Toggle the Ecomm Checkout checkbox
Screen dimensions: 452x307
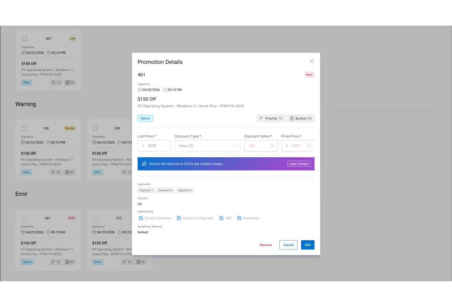141,218
